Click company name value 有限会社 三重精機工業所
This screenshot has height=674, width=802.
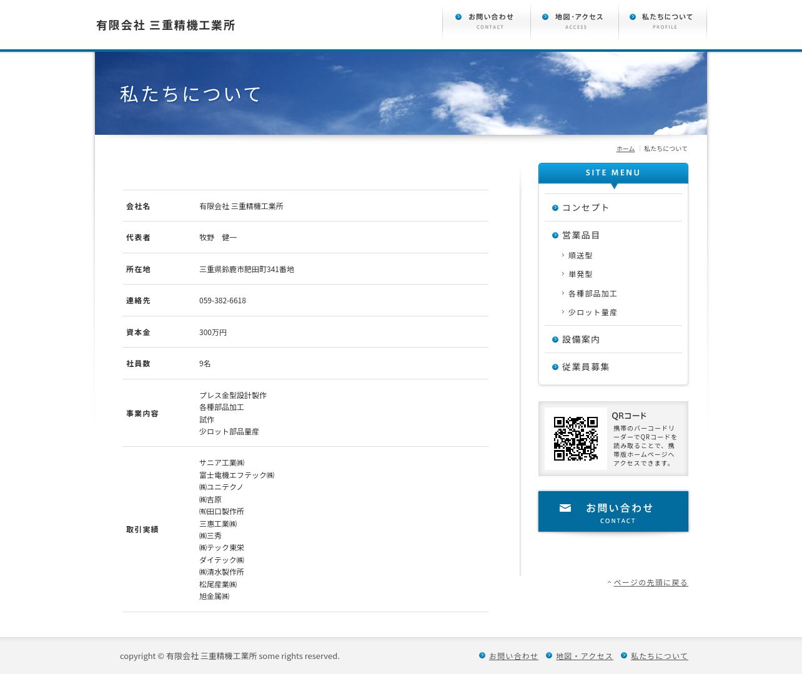[x=241, y=207]
